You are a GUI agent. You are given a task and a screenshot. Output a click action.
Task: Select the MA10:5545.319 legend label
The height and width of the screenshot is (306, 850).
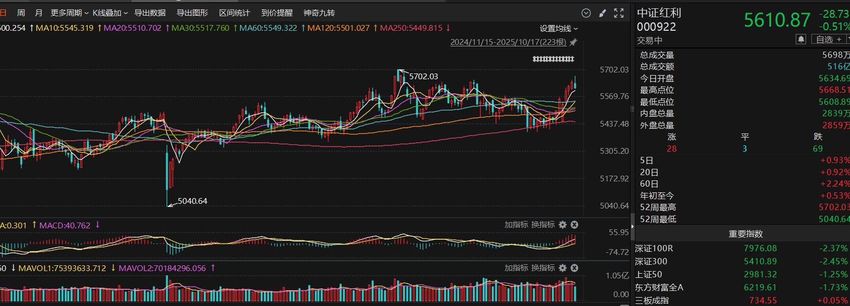tap(65, 28)
